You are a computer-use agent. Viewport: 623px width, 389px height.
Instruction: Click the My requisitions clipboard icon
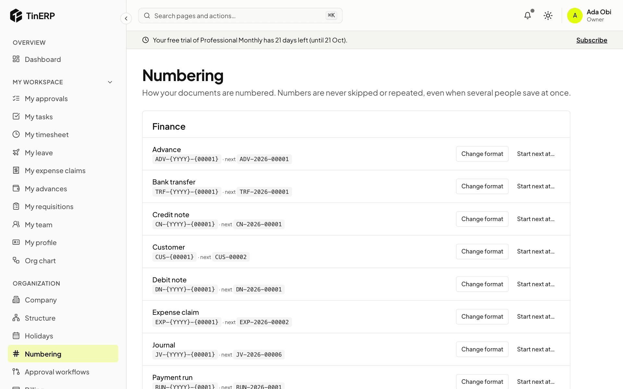coord(16,206)
